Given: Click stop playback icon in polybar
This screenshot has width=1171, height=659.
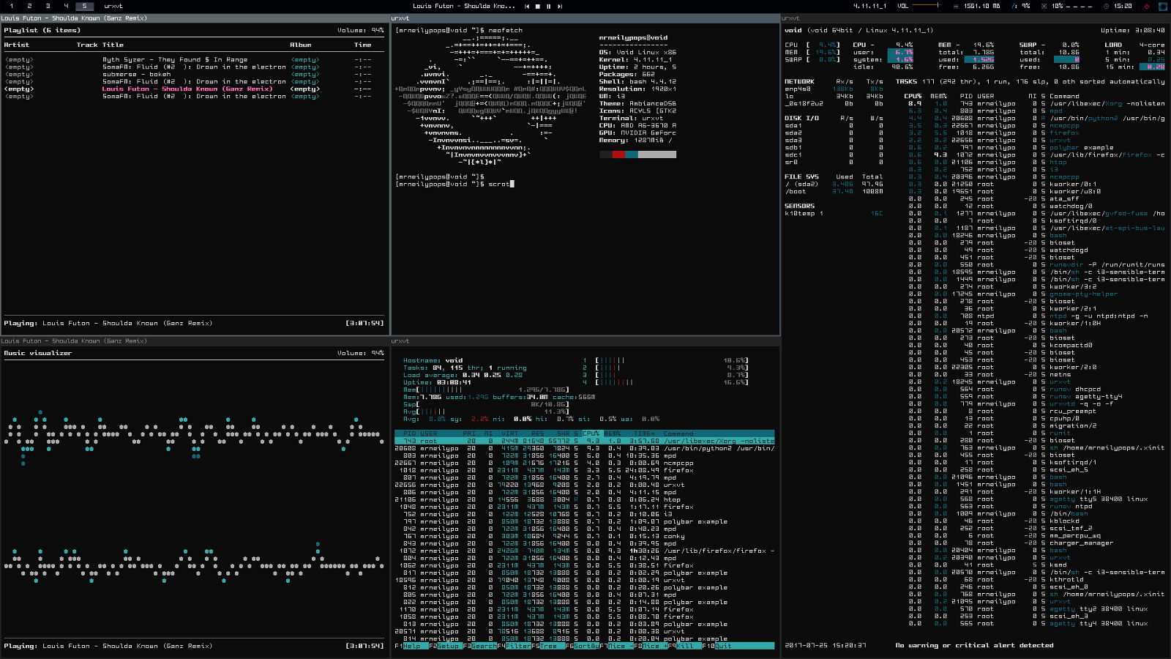Looking at the screenshot, I should click(x=538, y=6).
